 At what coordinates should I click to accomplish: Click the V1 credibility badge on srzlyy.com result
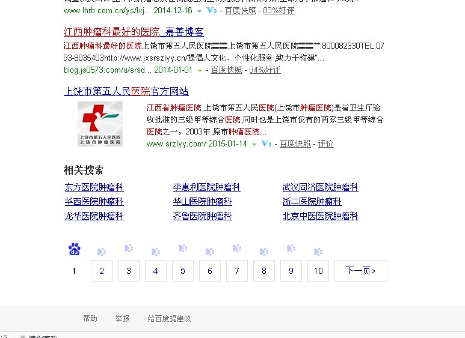point(266,144)
